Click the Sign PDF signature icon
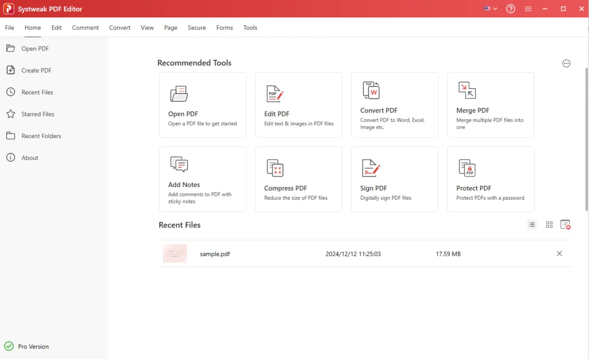 tap(371, 168)
